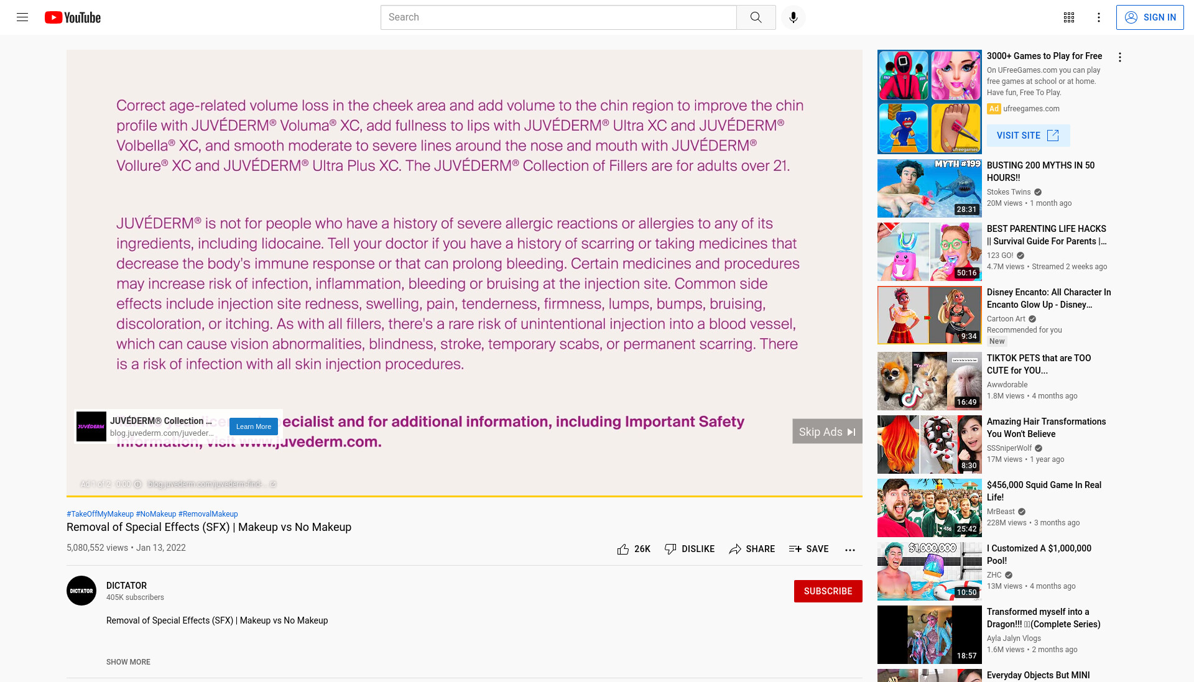Image resolution: width=1194 pixels, height=682 pixels.
Task: Open options menu for UFreeGames ad
Action: [1120, 57]
